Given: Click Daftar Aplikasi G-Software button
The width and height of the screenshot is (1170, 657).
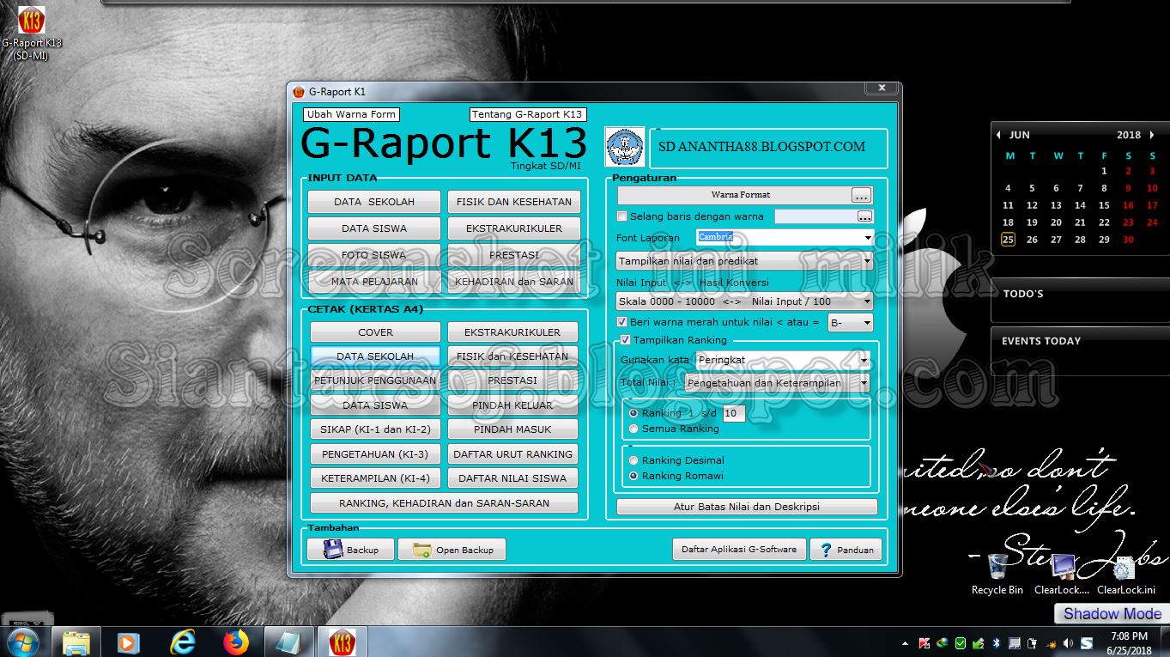Looking at the screenshot, I should (x=739, y=550).
